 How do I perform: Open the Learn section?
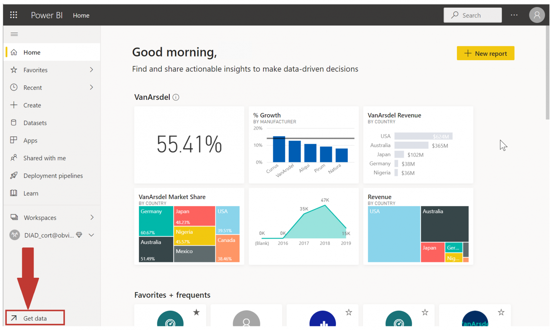tap(31, 193)
